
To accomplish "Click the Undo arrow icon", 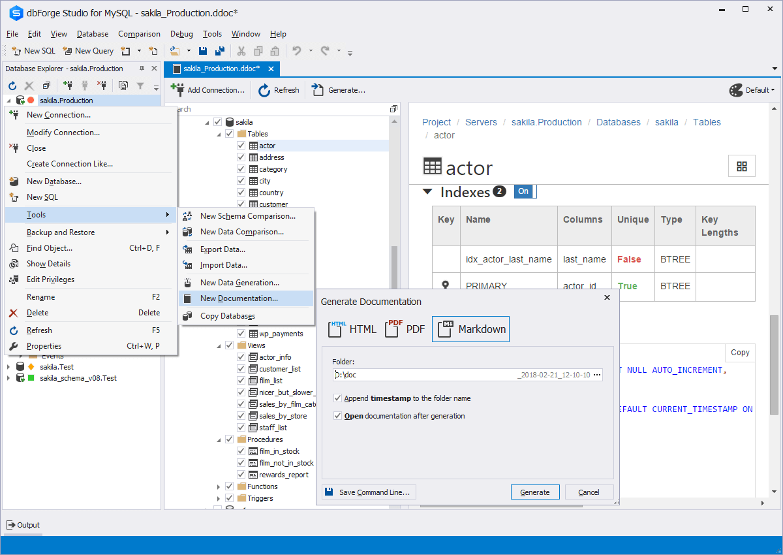I will (297, 51).
